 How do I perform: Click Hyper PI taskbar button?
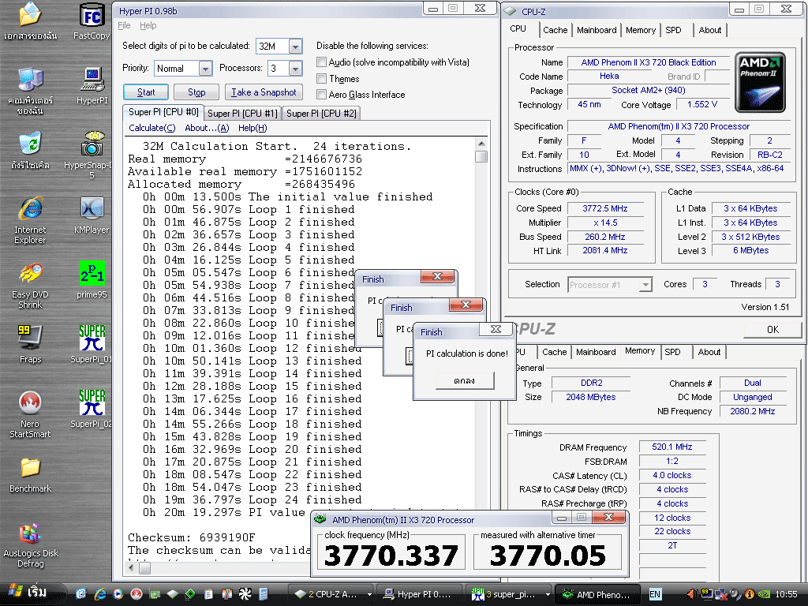pos(418,594)
